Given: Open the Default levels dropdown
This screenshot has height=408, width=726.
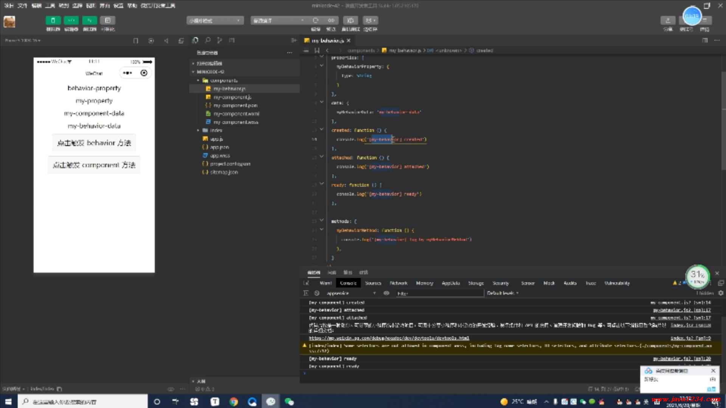Looking at the screenshot, I should tap(503, 293).
